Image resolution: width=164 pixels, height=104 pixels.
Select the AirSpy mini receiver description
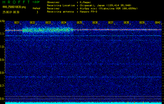pyautogui.click(x=108, y=9)
